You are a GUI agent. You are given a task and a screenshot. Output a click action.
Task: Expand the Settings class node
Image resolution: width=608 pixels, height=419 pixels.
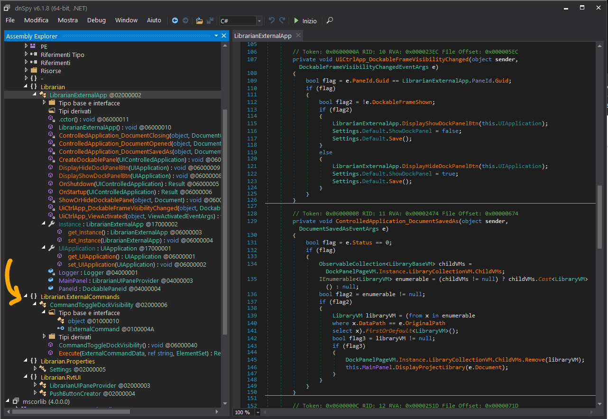35,369
